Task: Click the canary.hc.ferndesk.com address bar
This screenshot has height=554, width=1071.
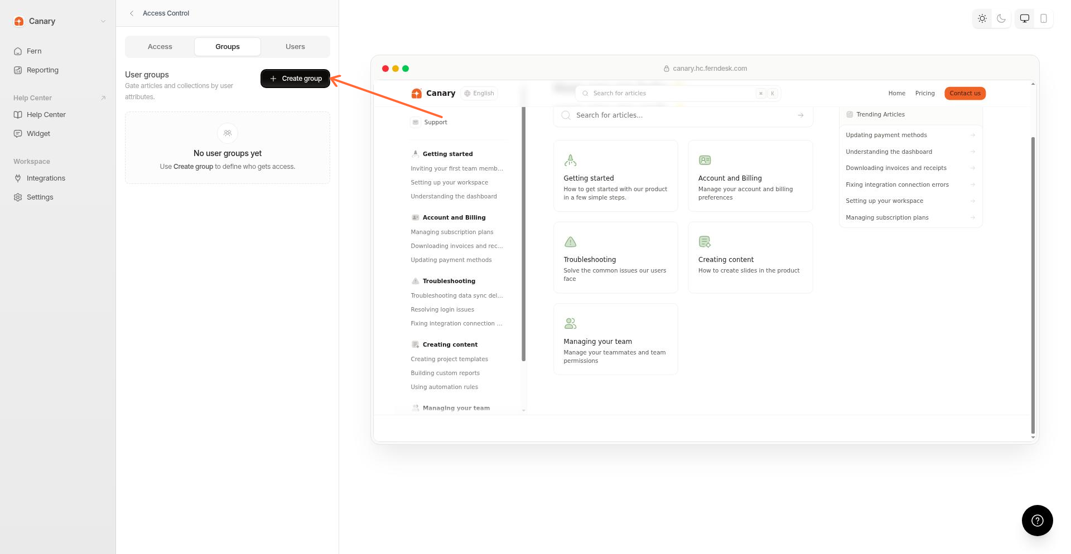Action: pos(705,69)
